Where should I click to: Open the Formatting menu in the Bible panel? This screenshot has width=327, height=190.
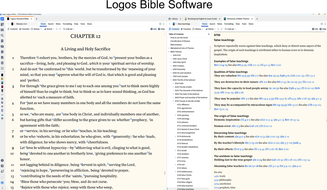coord(67,24)
